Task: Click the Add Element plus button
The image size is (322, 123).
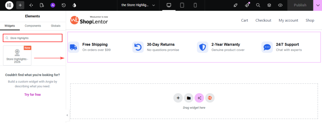Action: [x=20, y=5]
